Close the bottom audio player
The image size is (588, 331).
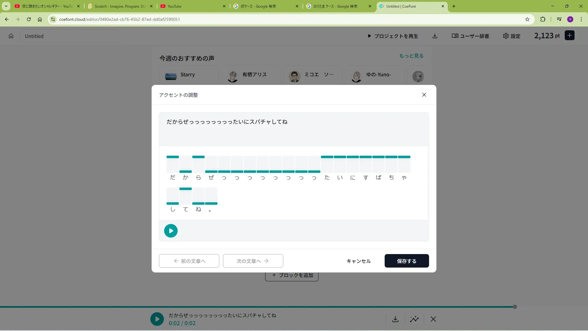click(x=433, y=319)
